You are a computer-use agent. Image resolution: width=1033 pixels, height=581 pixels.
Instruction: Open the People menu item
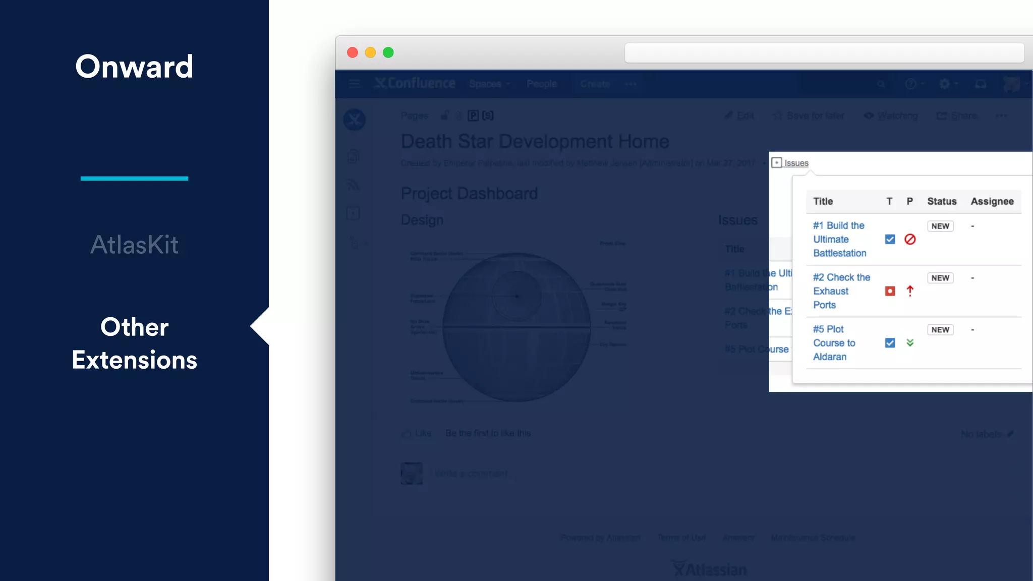point(542,84)
